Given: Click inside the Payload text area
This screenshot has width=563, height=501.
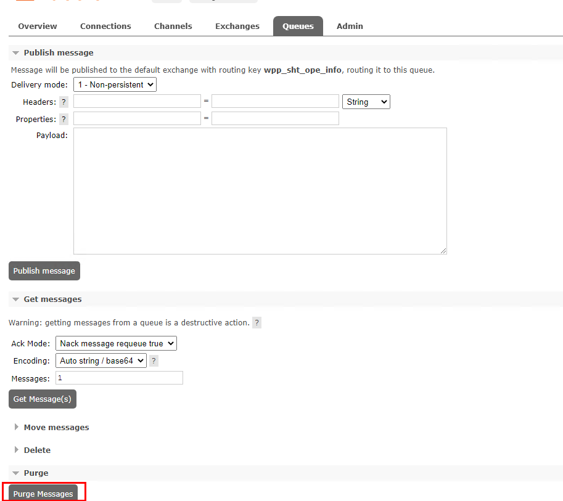Looking at the screenshot, I should pyautogui.click(x=259, y=190).
